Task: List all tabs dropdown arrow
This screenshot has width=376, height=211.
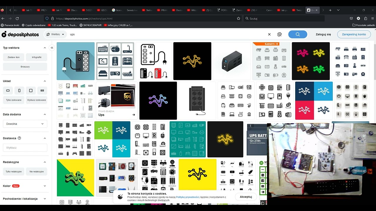Action: pyautogui.click(x=338, y=10)
